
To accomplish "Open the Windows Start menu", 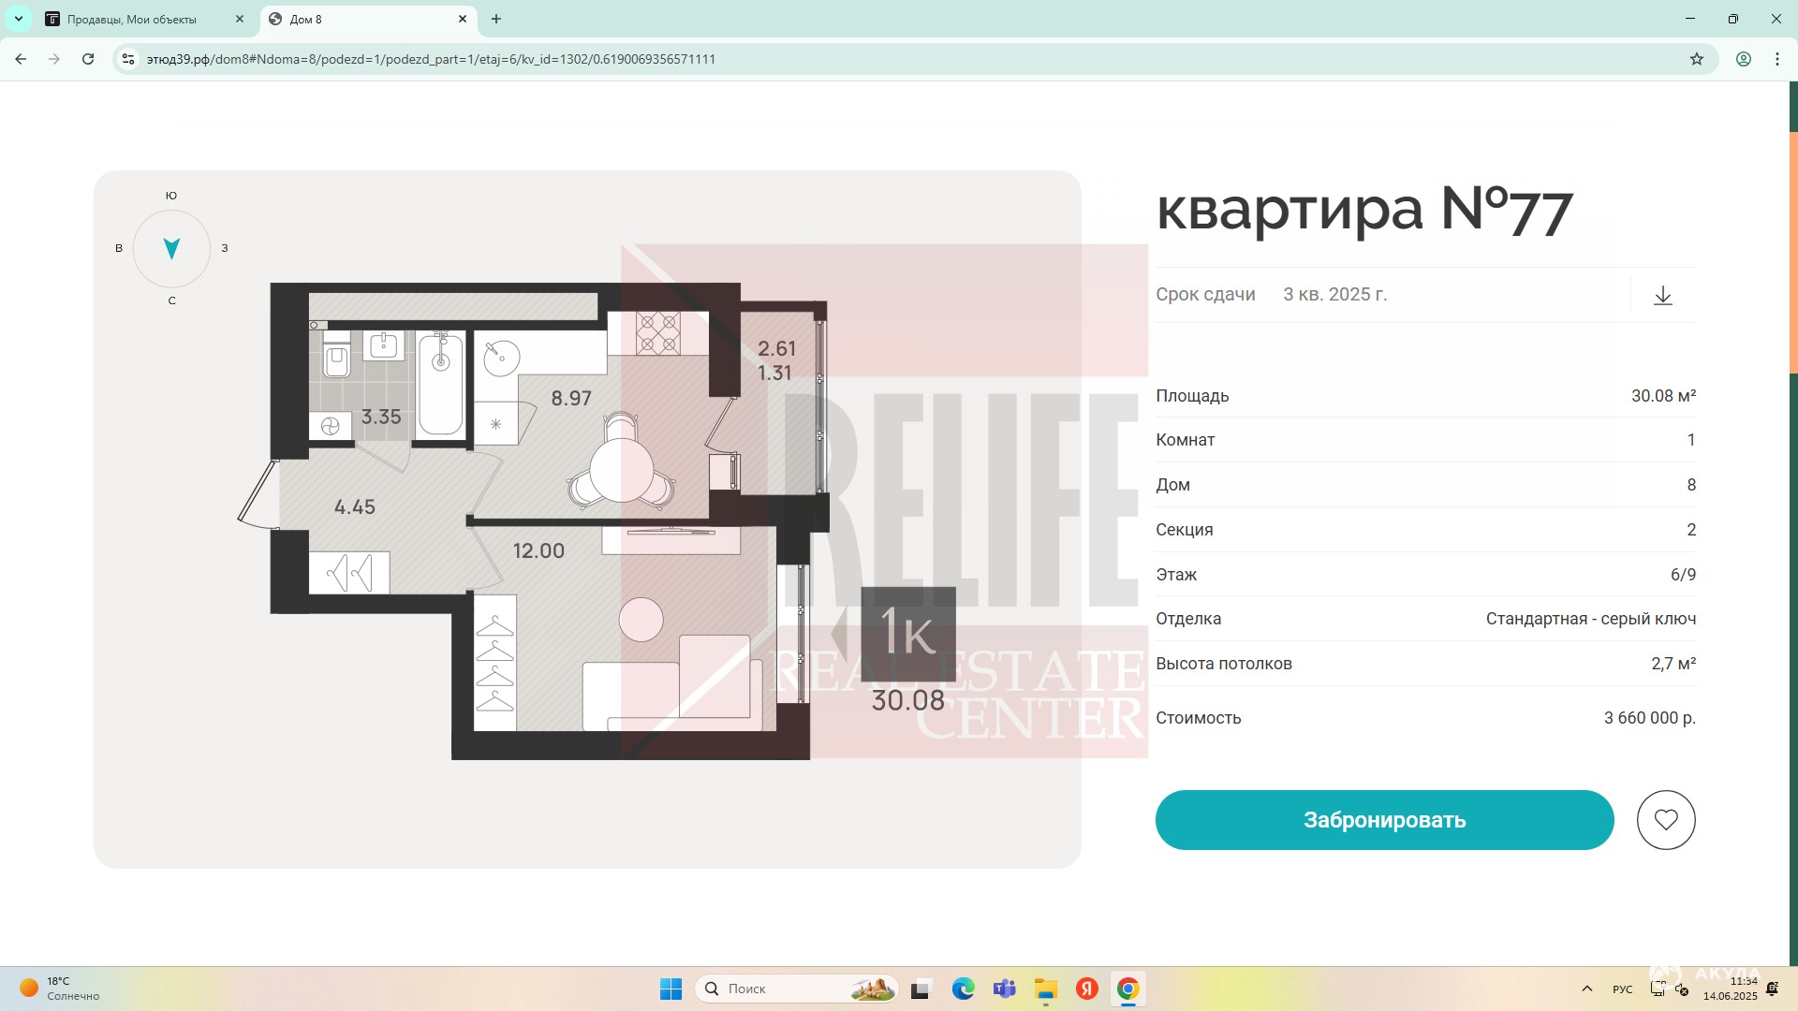I will (x=671, y=989).
